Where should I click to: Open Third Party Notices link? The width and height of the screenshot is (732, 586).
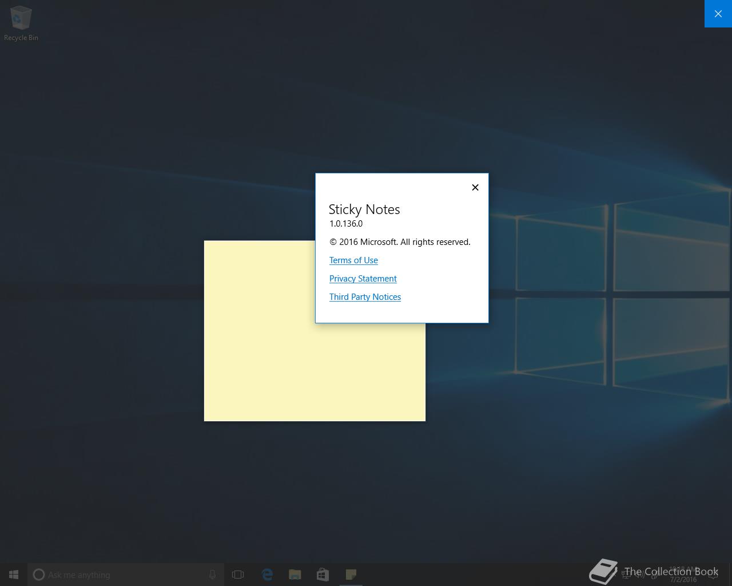[x=365, y=297]
